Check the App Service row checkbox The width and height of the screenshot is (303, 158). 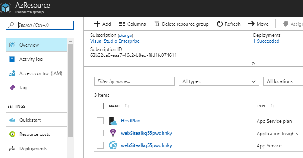pyautogui.click(x=100, y=145)
